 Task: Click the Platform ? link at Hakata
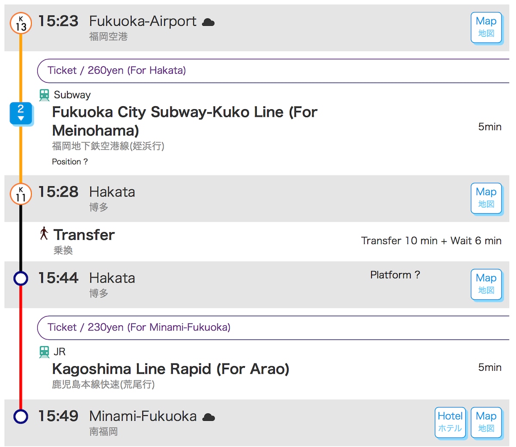pyautogui.click(x=395, y=275)
